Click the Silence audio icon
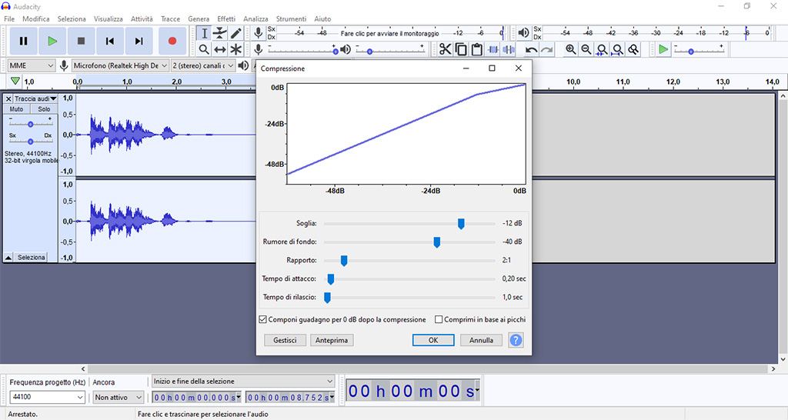Screen dimensions: 788x420 509,49
